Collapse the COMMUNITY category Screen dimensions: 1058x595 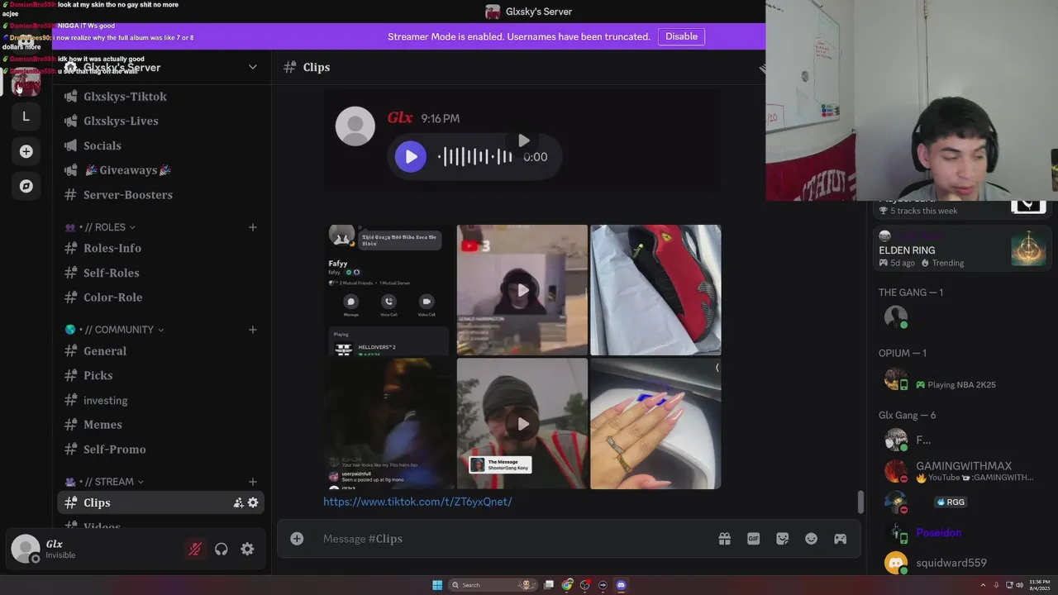tap(114, 330)
